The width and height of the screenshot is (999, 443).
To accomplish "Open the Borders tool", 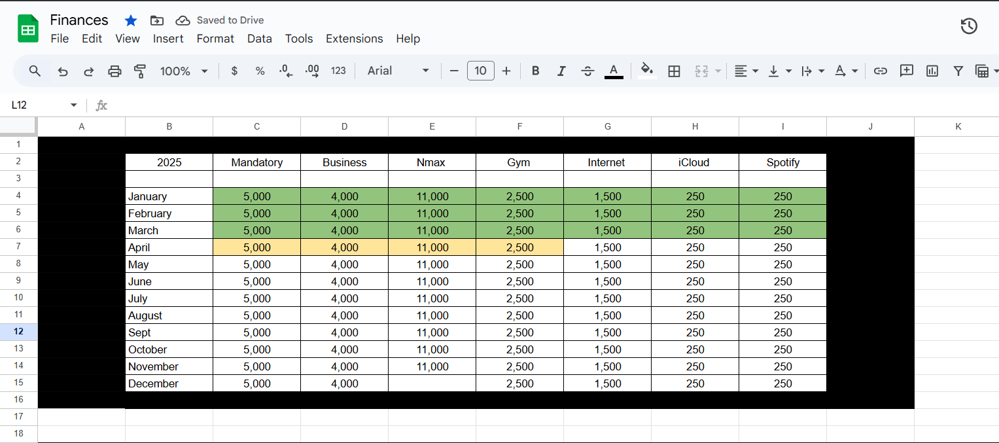I will click(x=674, y=71).
